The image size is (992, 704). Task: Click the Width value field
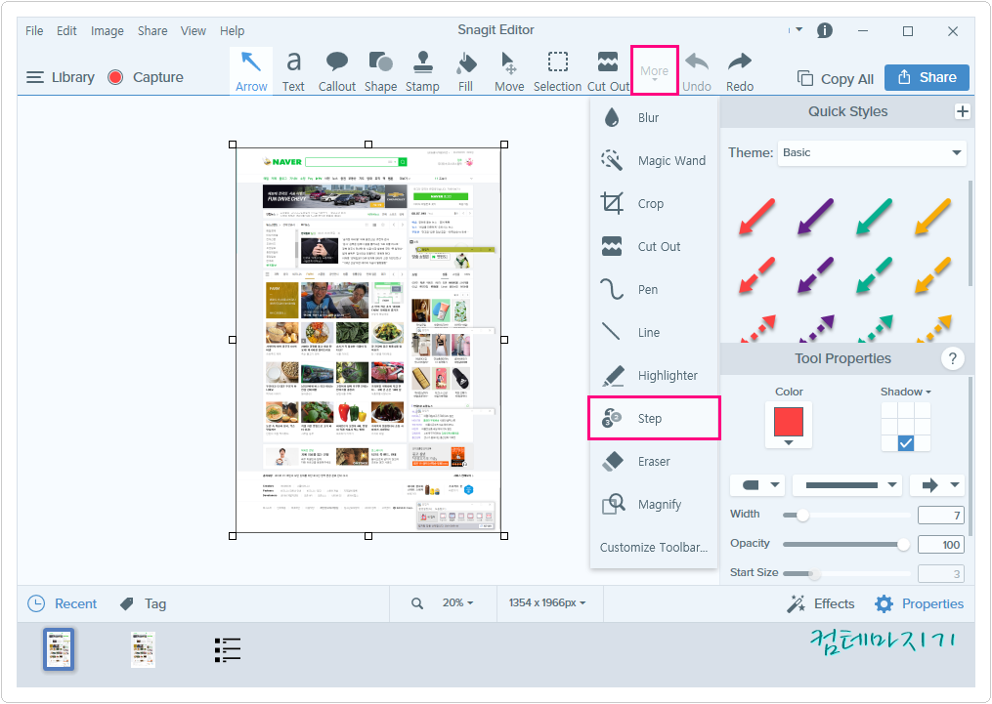tap(941, 515)
